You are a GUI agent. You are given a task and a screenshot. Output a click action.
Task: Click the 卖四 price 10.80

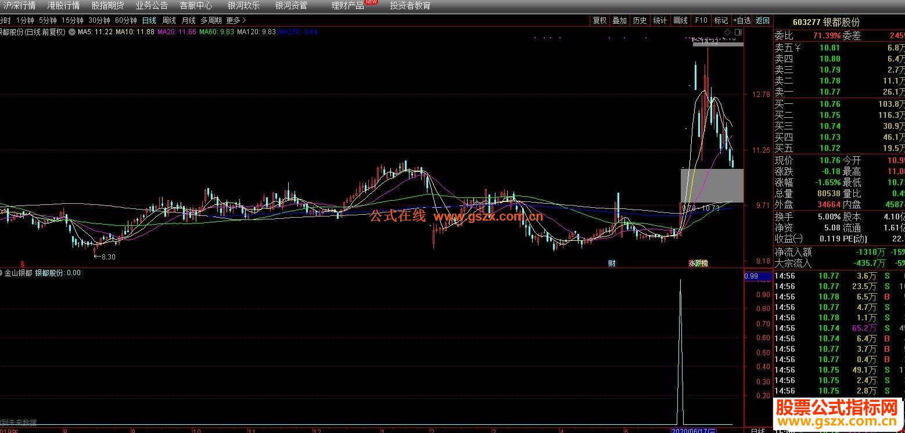pos(829,59)
